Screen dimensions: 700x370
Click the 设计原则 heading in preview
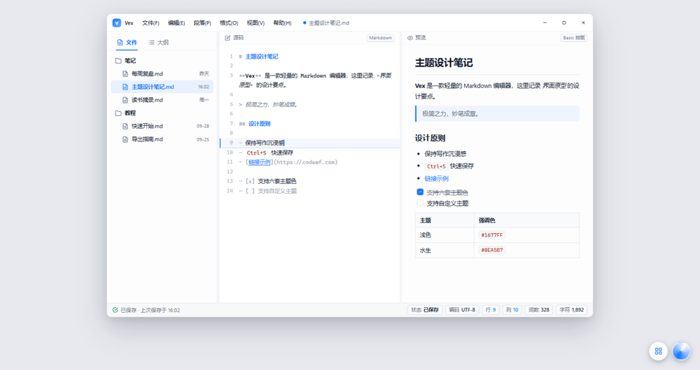pos(430,138)
